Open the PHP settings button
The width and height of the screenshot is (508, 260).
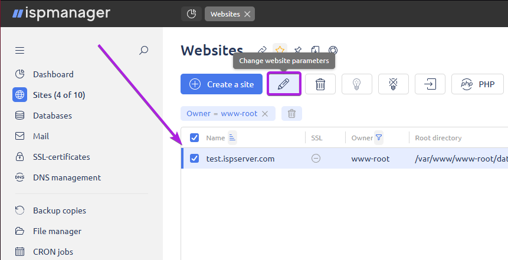[477, 84]
